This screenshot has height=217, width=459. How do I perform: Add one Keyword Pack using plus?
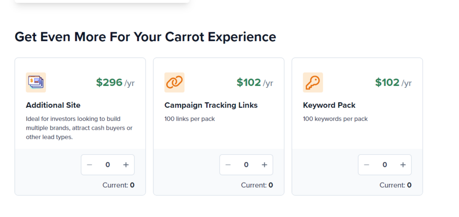tap(403, 165)
